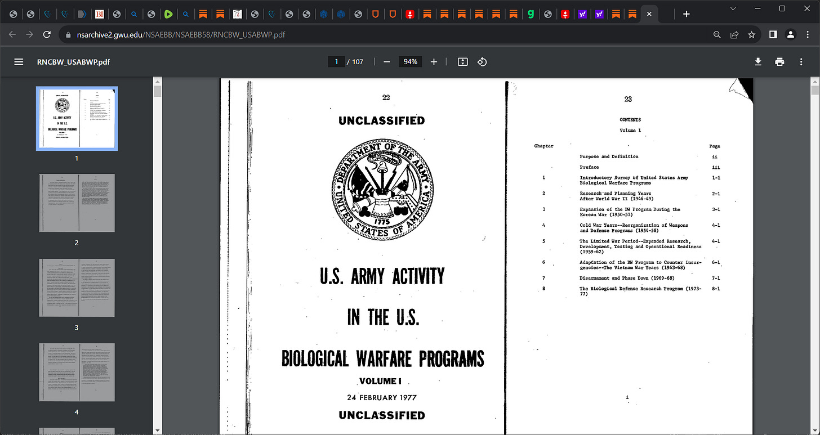Open the Chrome profile avatar menu
This screenshot has height=435, width=820.
[791, 34]
